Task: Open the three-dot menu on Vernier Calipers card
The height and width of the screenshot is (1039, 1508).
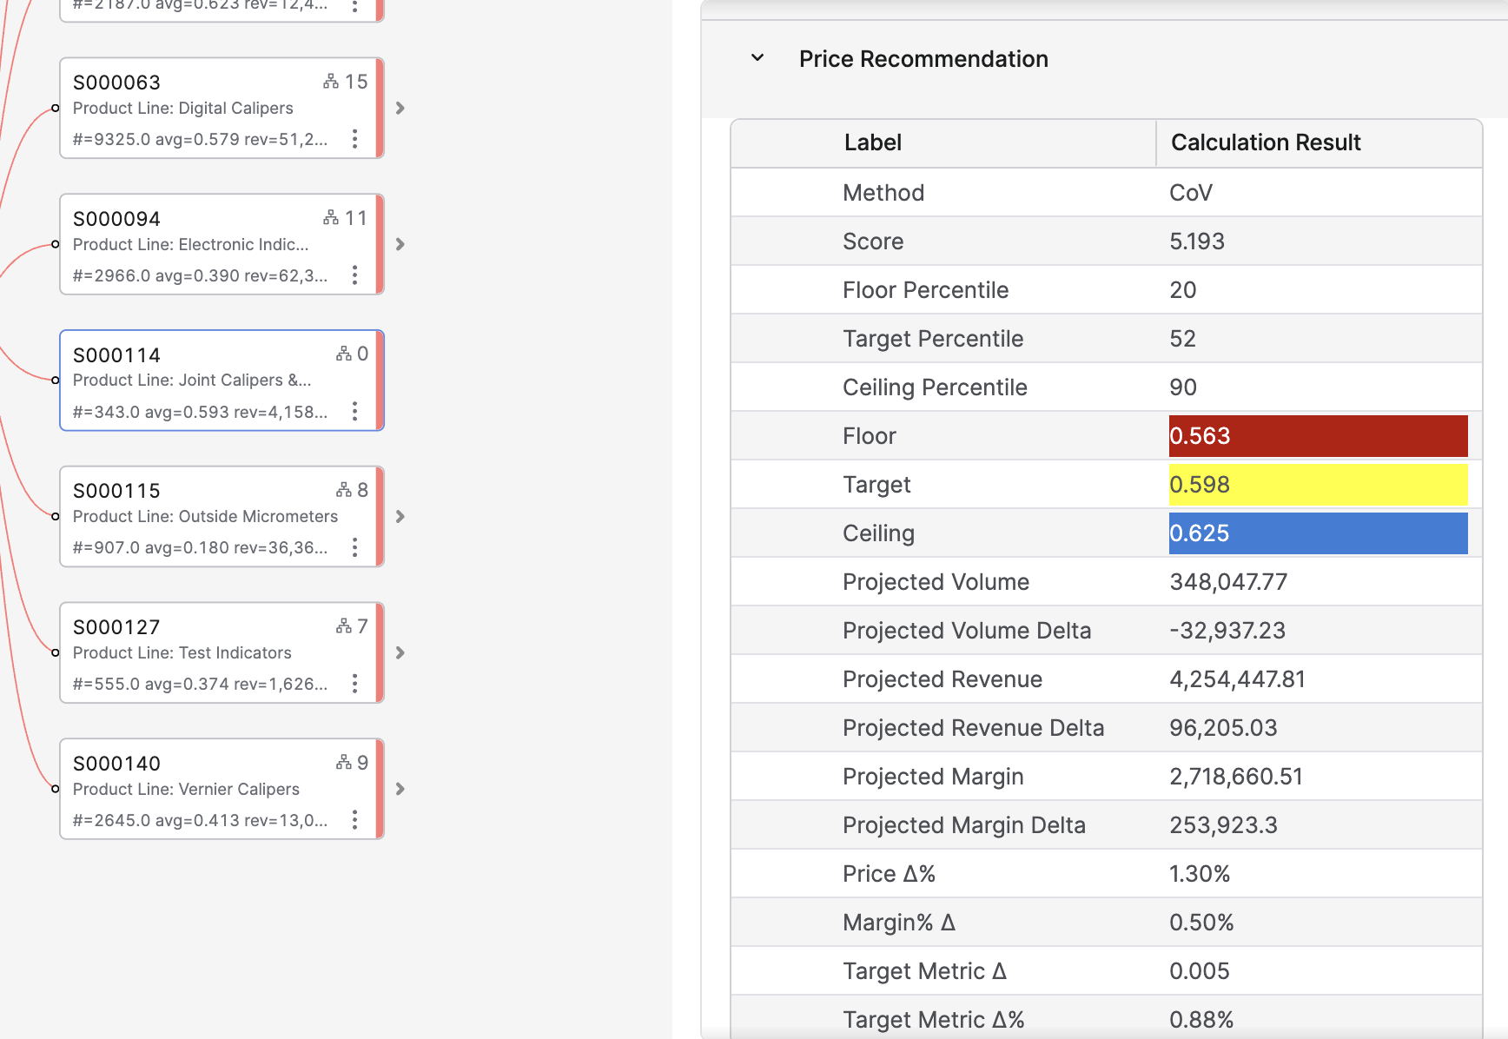Action: (x=355, y=819)
